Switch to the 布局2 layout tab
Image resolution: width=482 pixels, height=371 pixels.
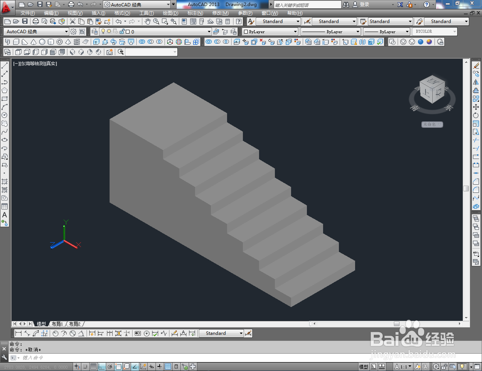(75, 324)
